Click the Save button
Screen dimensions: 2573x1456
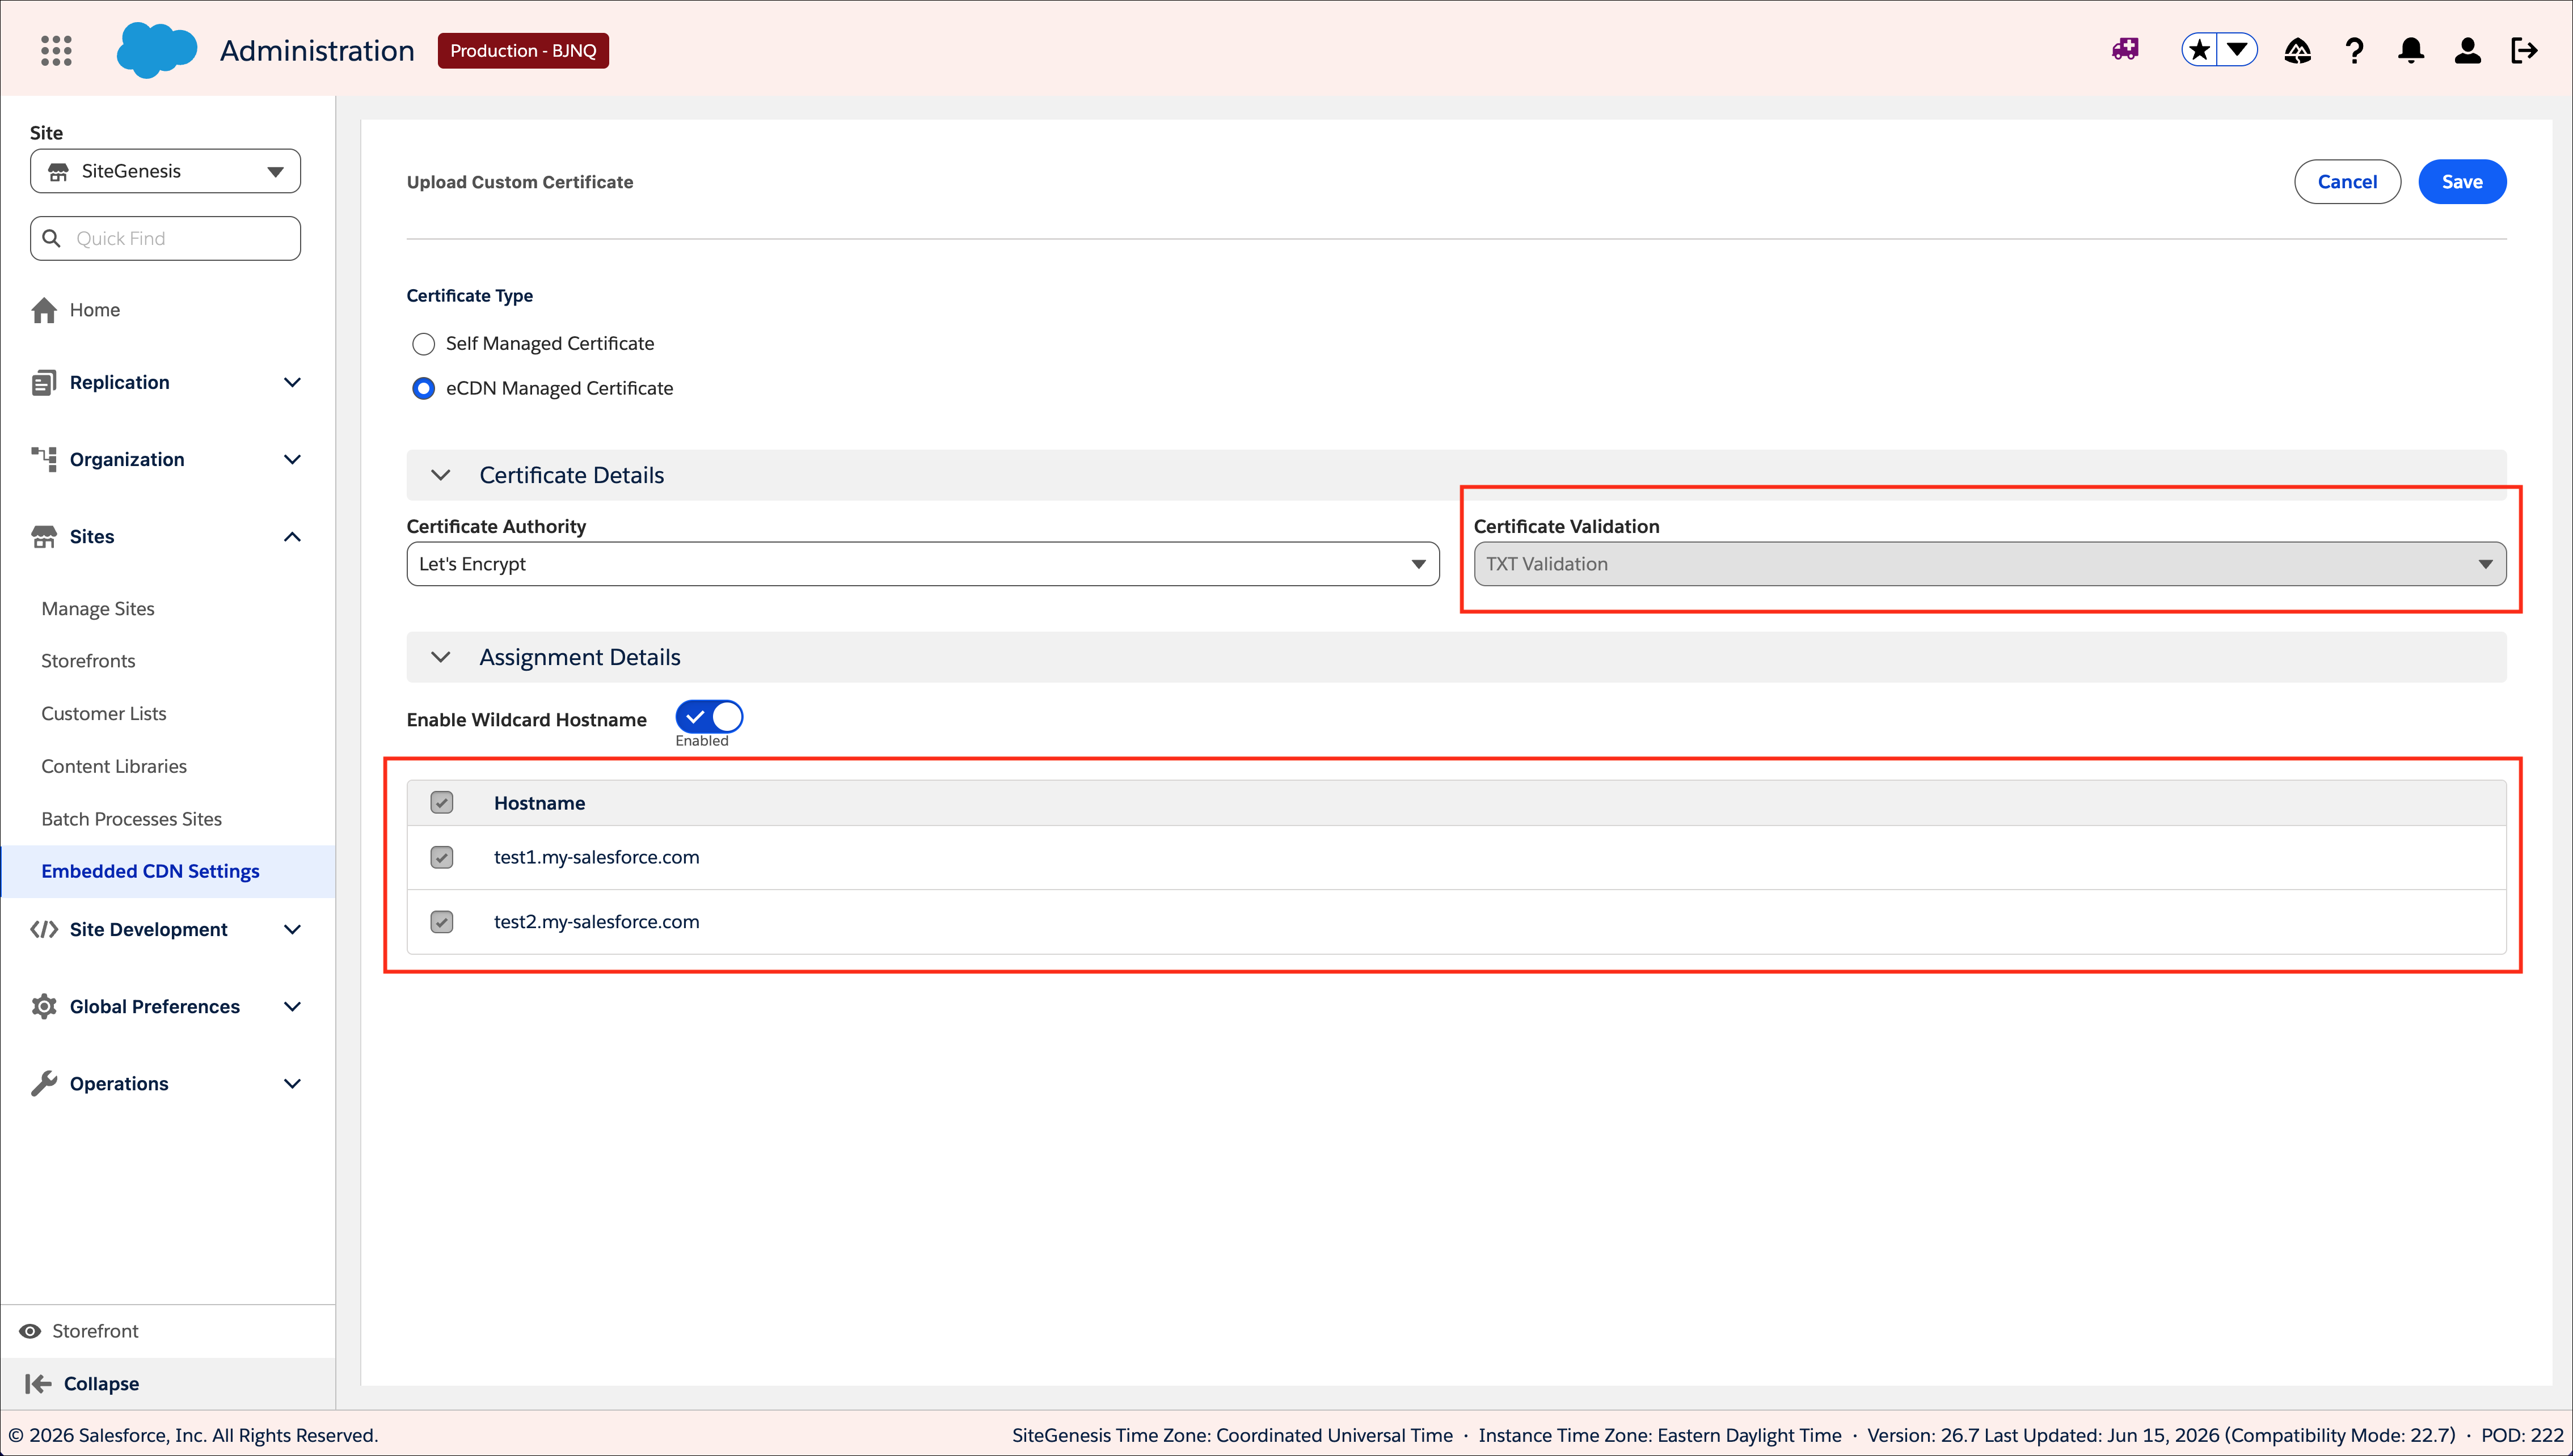pos(2462,182)
